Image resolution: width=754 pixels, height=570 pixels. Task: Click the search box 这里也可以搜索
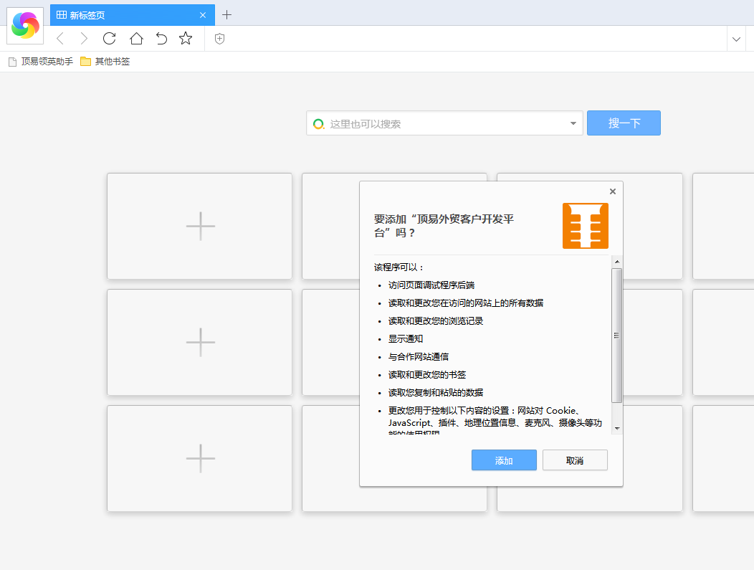pyautogui.click(x=444, y=123)
